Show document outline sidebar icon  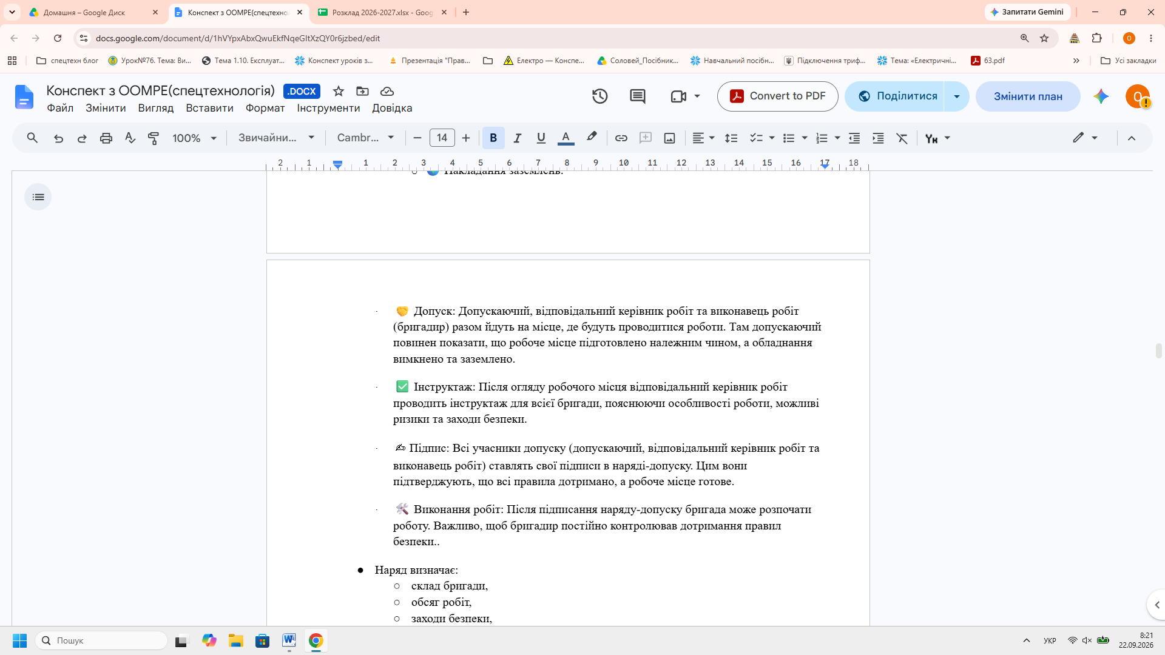coord(38,197)
